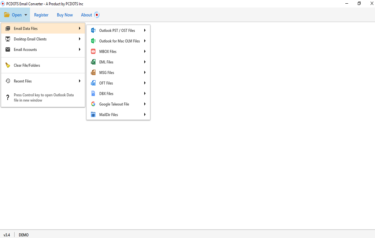
Task: Pick MSG Files from submenu
Action: pyautogui.click(x=118, y=72)
